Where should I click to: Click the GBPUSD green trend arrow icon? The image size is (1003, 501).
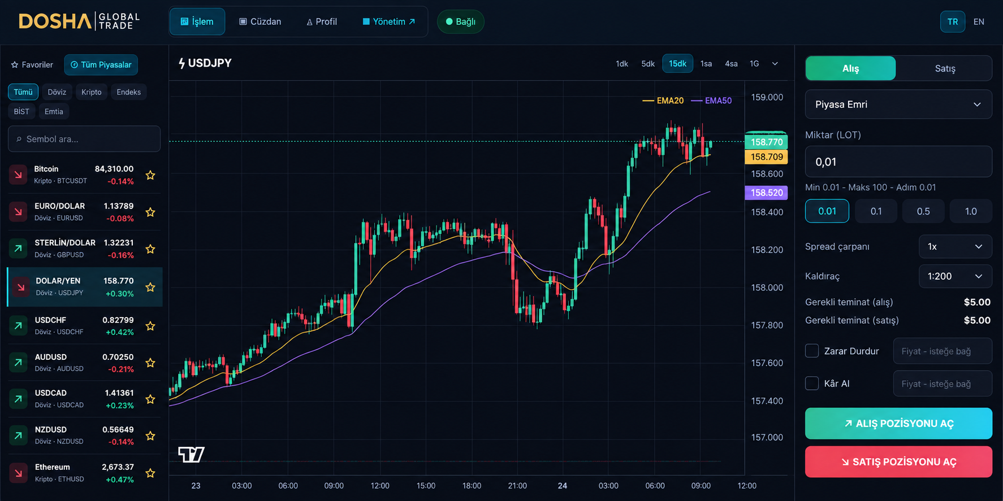click(18, 249)
